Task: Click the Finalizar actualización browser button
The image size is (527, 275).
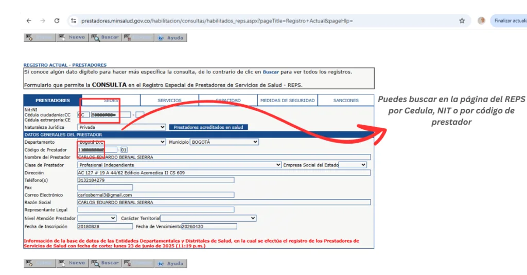Action: coord(508,21)
